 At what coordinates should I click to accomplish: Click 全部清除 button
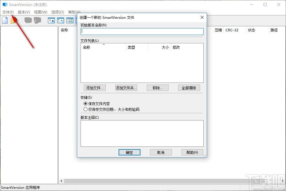189,88
